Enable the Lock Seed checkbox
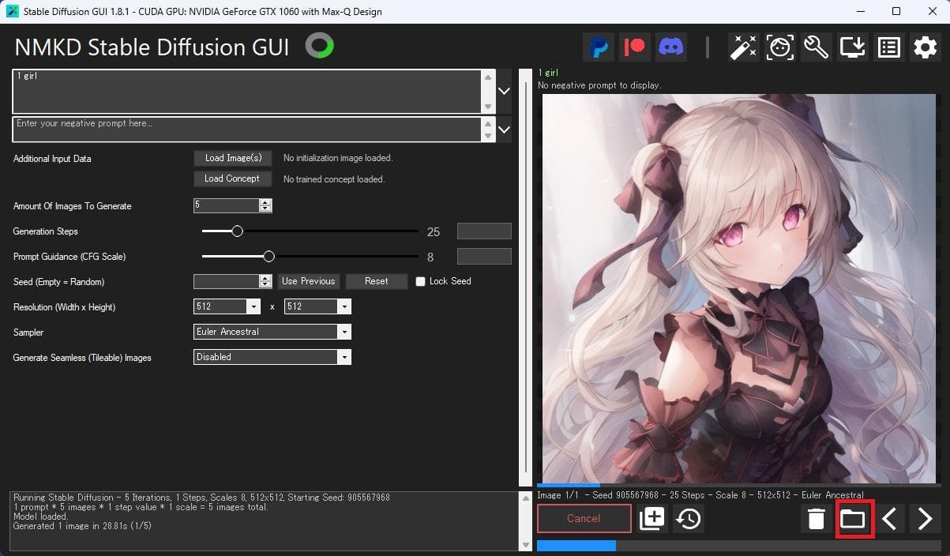950x556 pixels. tap(421, 282)
